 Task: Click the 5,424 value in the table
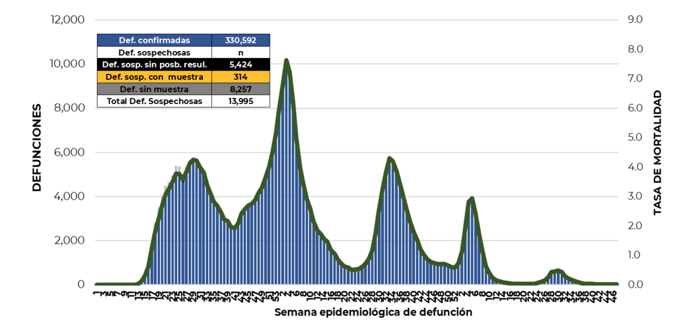pos(240,65)
